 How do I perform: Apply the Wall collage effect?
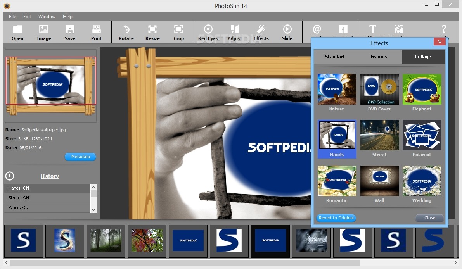coord(379,185)
